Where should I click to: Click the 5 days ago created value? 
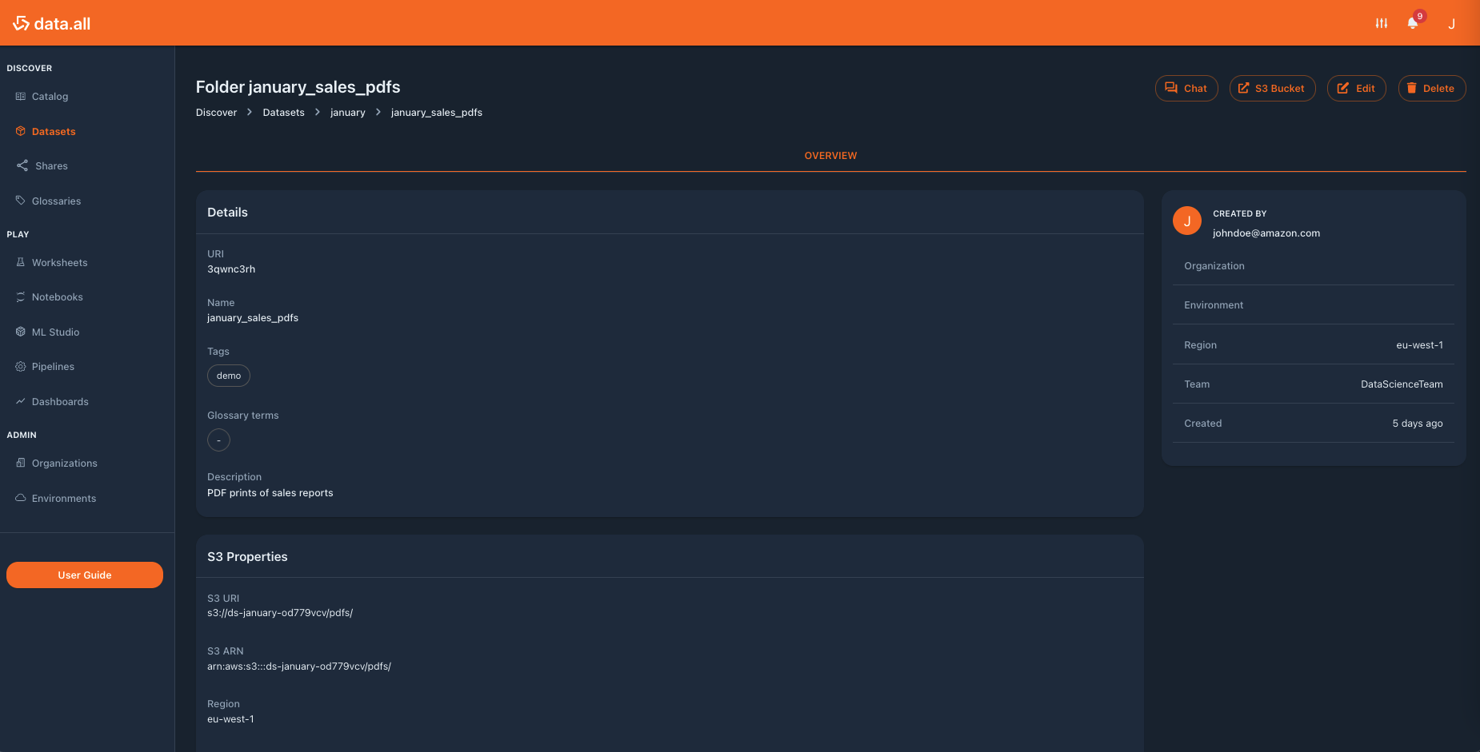pos(1418,424)
